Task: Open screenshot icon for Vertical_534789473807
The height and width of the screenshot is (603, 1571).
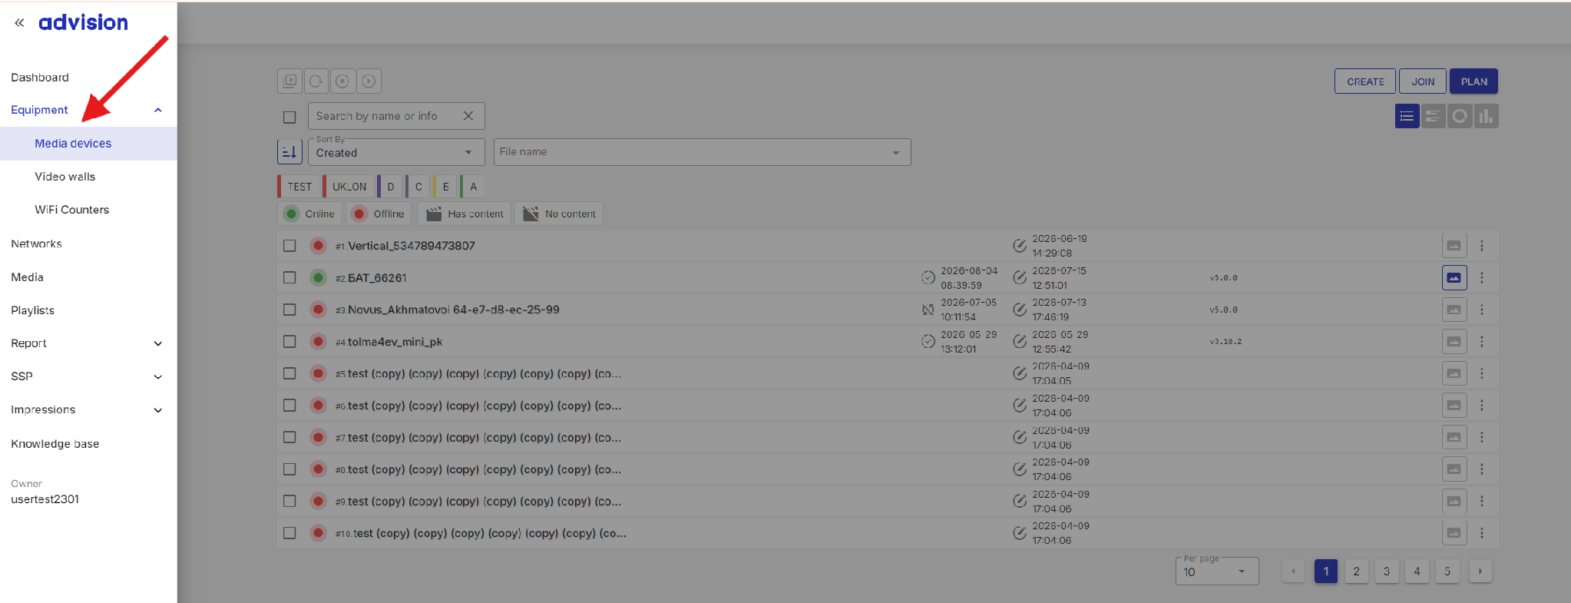Action: click(x=1454, y=246)
